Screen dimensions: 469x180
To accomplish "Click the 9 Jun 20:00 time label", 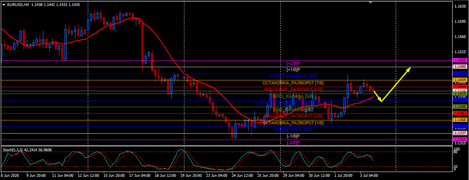I will pyautogui.click(x=36, y=176).
